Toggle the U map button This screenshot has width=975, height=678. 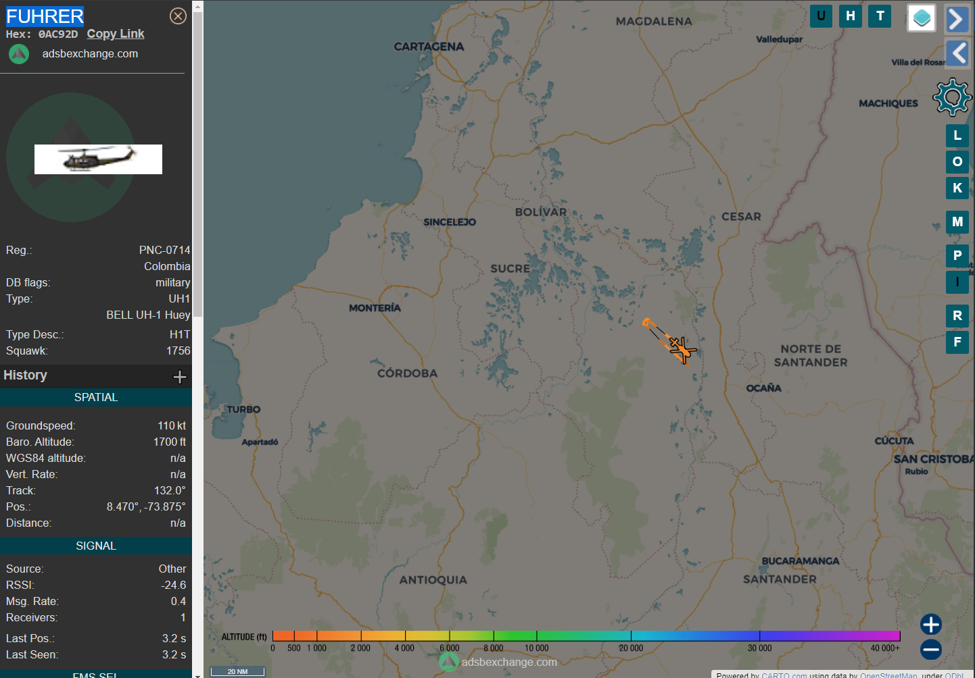click(x=821, y=16)
